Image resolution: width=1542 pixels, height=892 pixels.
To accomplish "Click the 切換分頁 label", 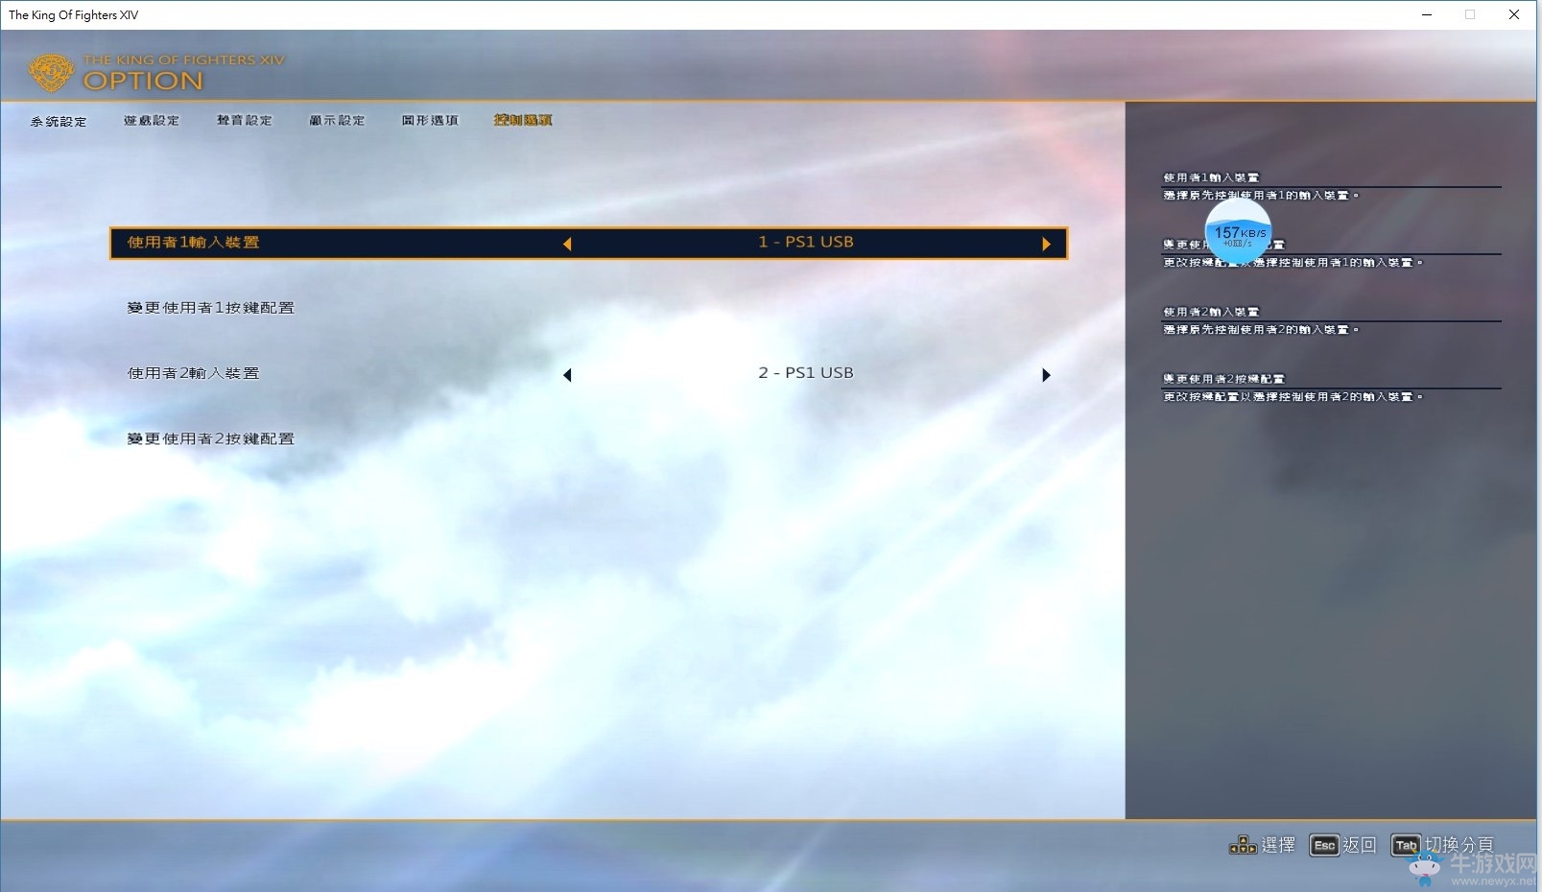I will (1459, 845).
